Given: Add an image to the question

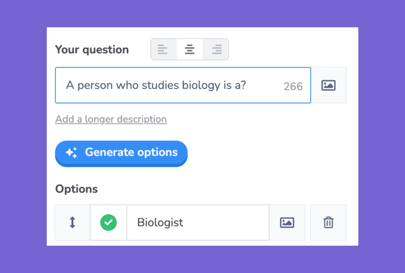Looking at the screenshot, I should point(328,85).
